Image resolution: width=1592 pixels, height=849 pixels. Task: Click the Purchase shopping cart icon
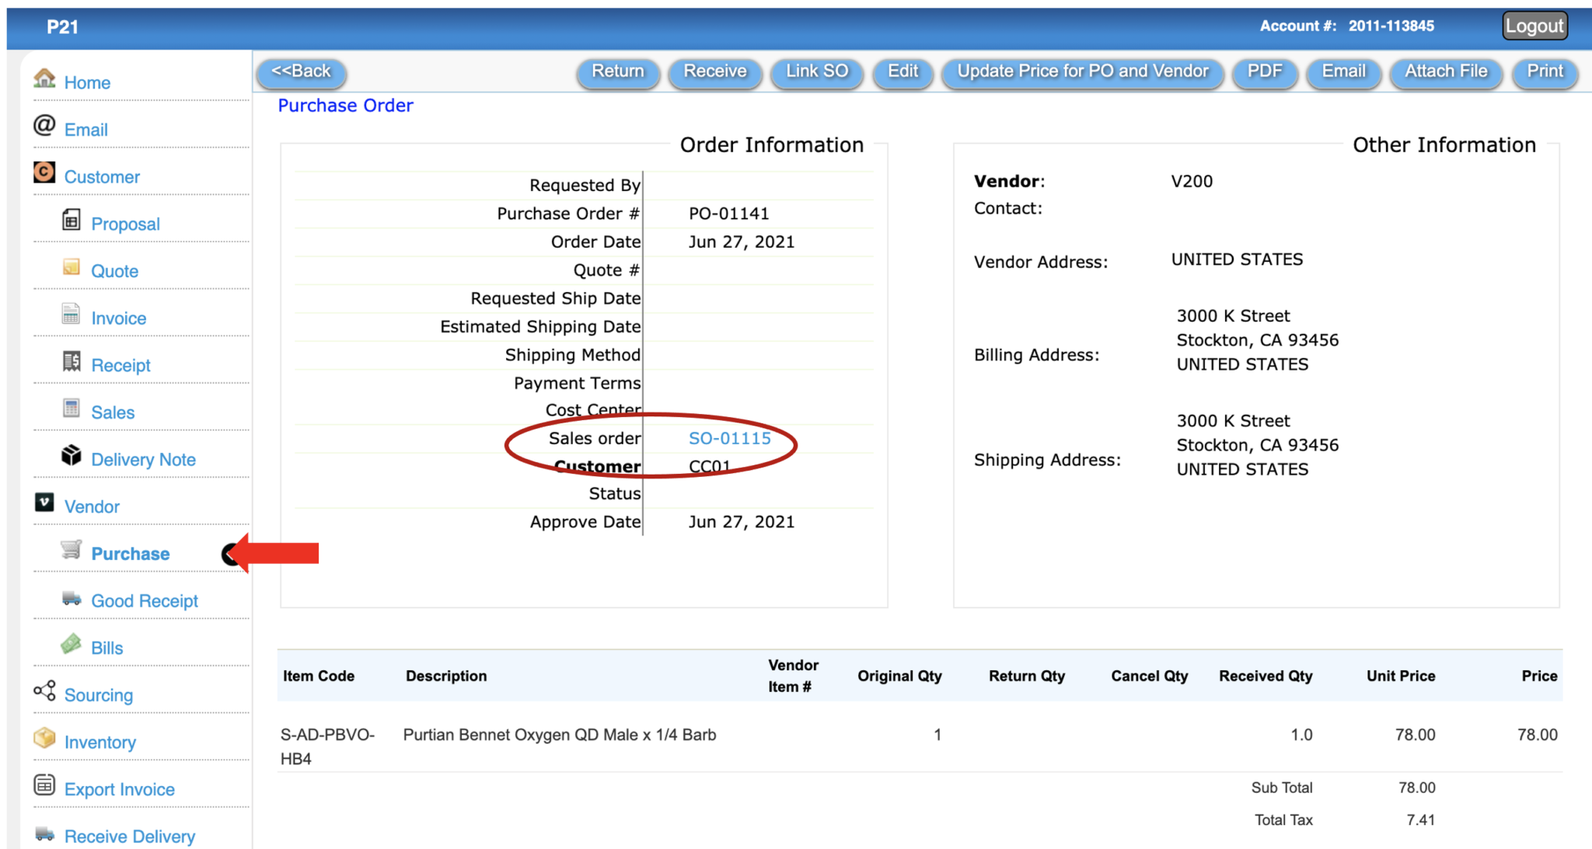pyautogui.click(x=71, y=550)
